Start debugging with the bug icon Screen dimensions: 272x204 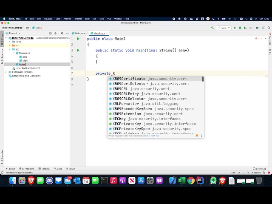coord(240,28)
